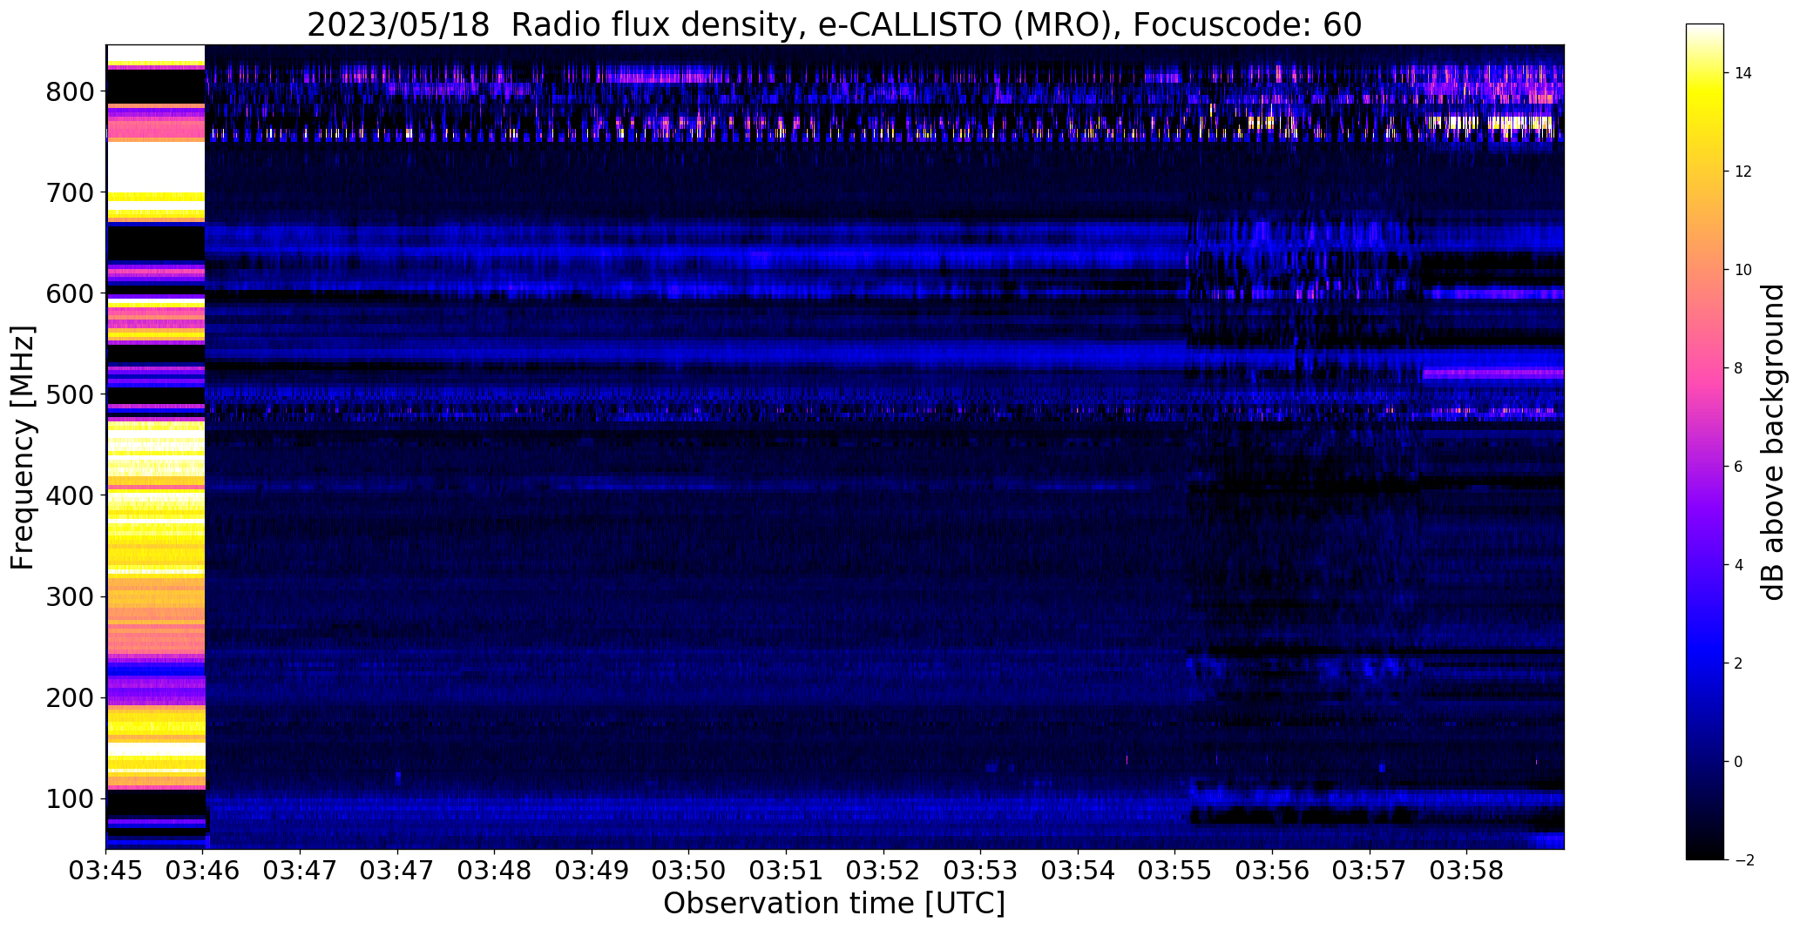The image size is (1800, 929).
Task: Click the 03:46 time tick label
Action: [203, 871]
